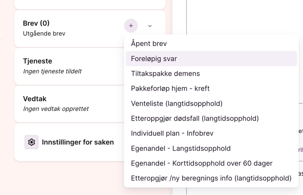The width and height of the screenshot is (303, 195).
Task: Pick 'Individuell plan - Infobrev' template
Action: pos(172,133)
